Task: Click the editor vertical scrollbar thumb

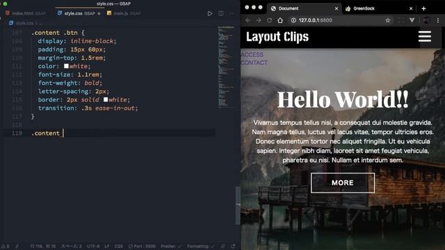Action: [x=238, y=206]
